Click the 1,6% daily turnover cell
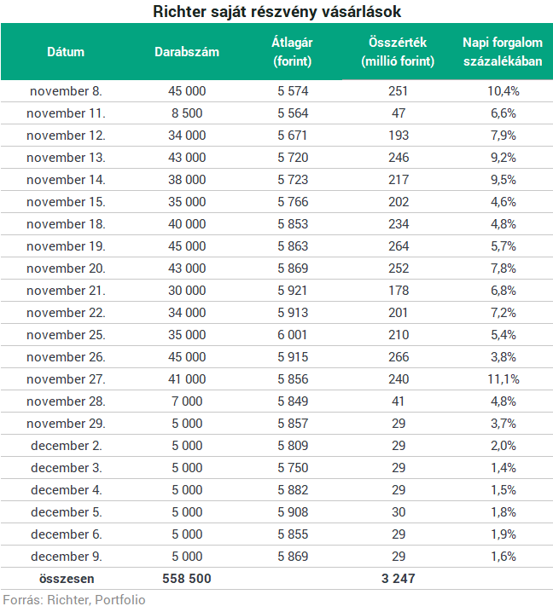Screen dimensions: 553x612 point(504,557)
